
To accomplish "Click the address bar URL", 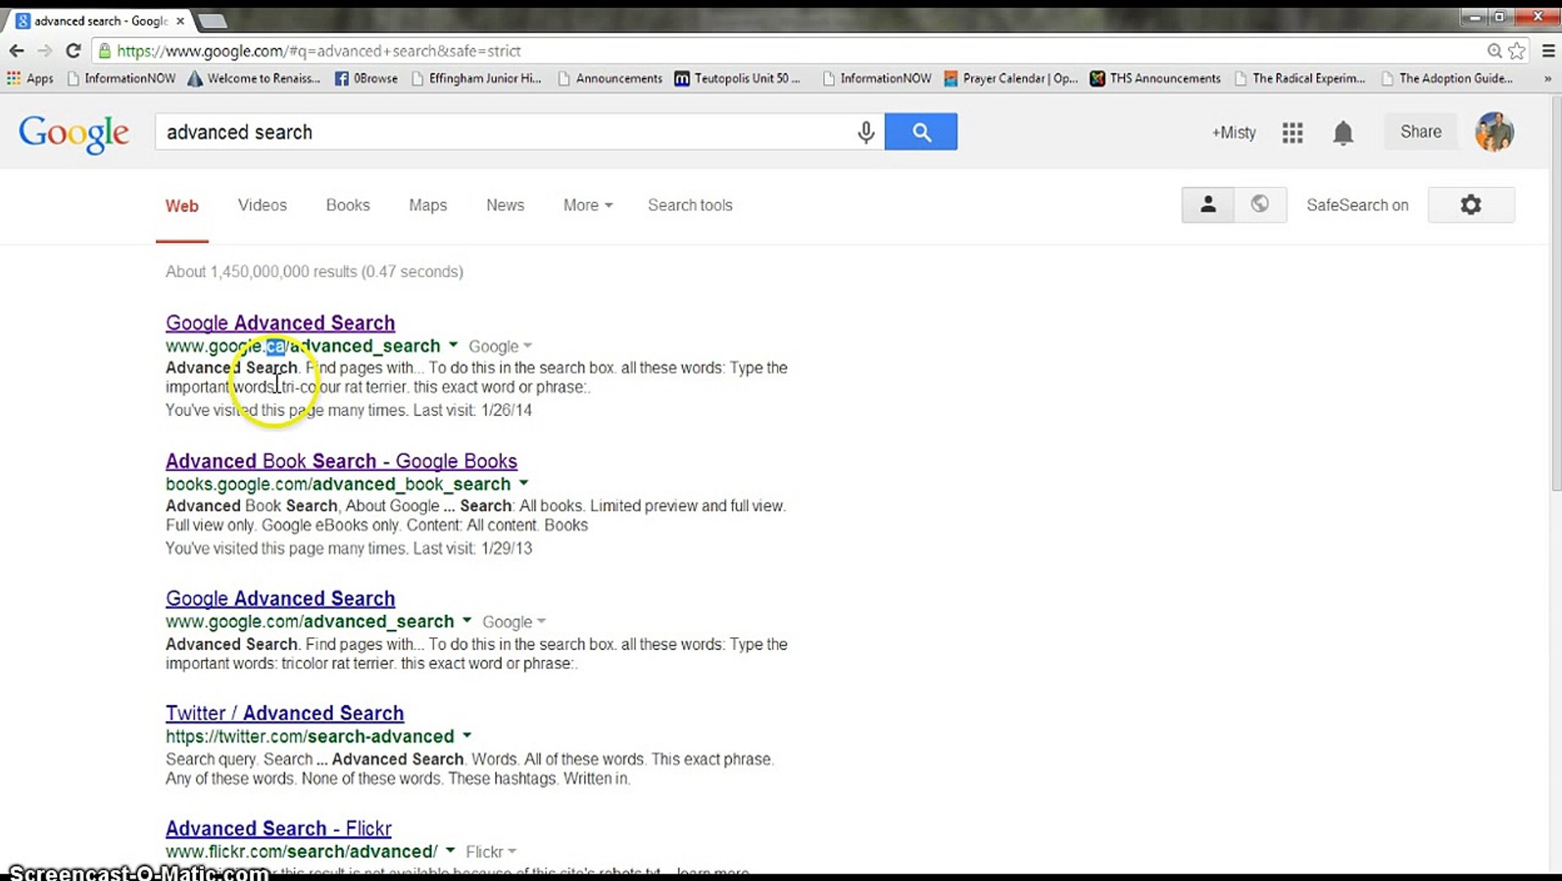I will coord(319,51).
